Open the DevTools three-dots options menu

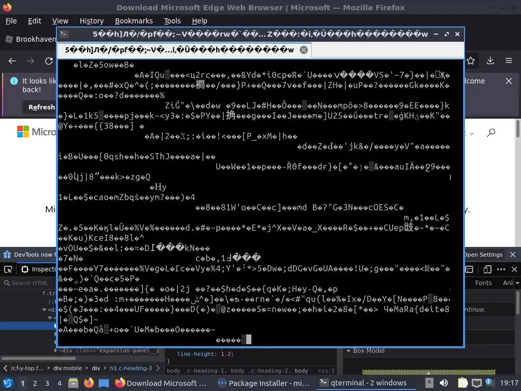tap(501, 269)
